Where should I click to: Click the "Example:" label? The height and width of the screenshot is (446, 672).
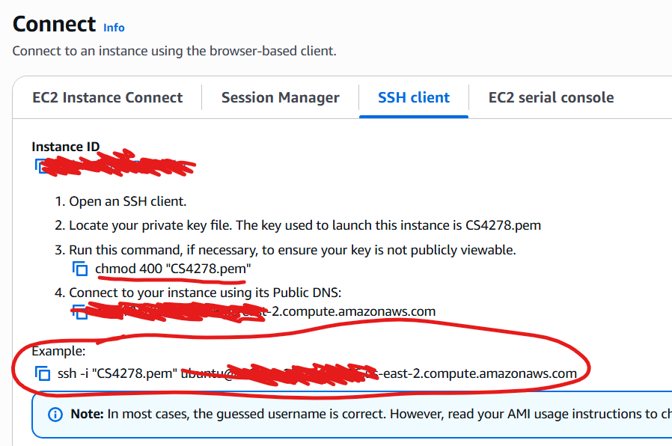(58, 351)
